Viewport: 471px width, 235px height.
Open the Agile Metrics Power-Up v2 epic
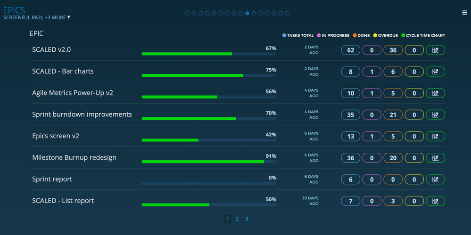tap(73, 93)
